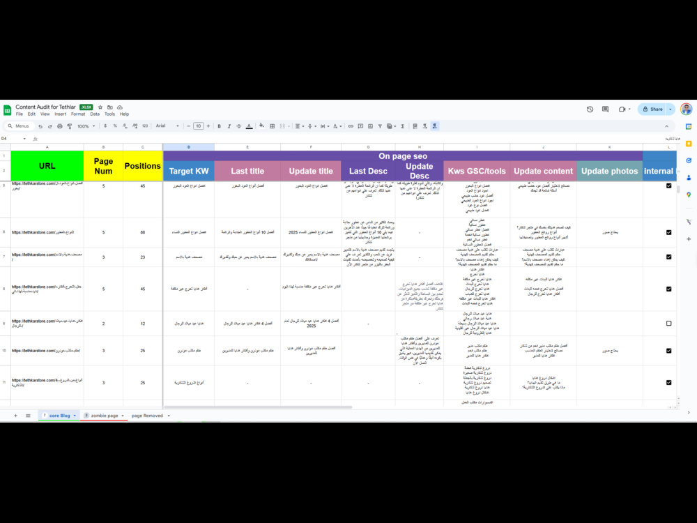Open Google Maps in side panel
The width and height of the screenshot is (697, 523).
689,195
